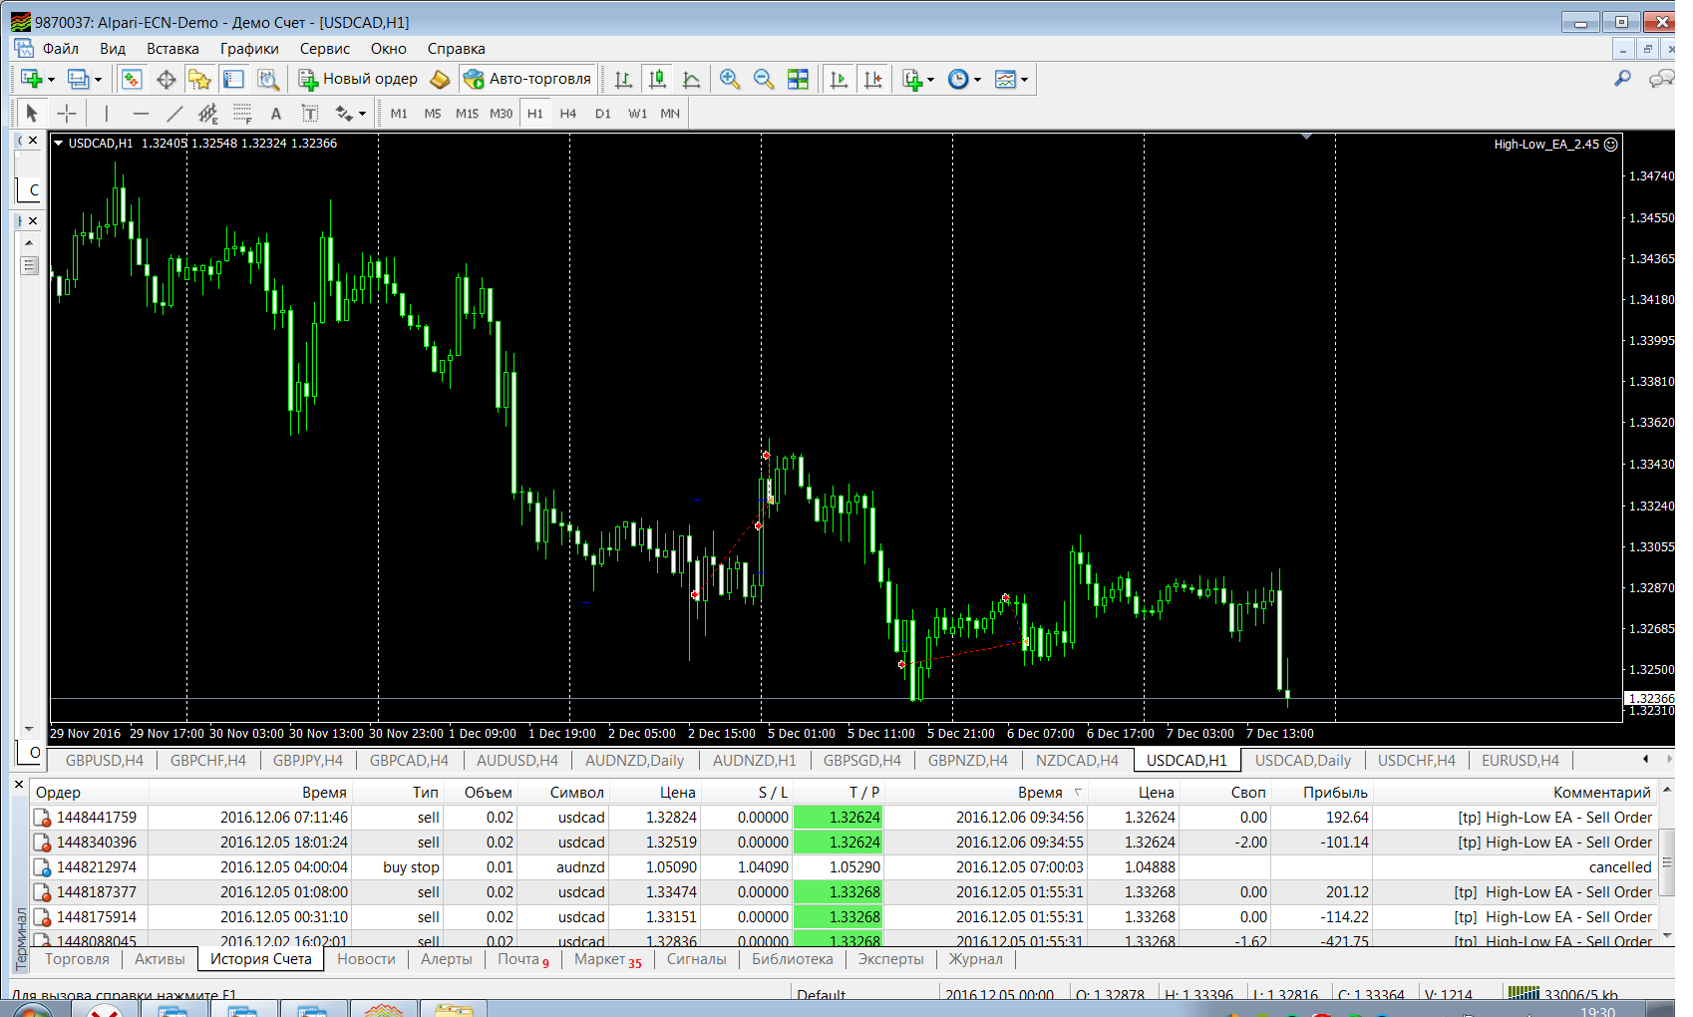The width and height of the screenshot is (1693, 1017).
Task: Click the zoom in magnifier icon
Action: coord(730,79)
